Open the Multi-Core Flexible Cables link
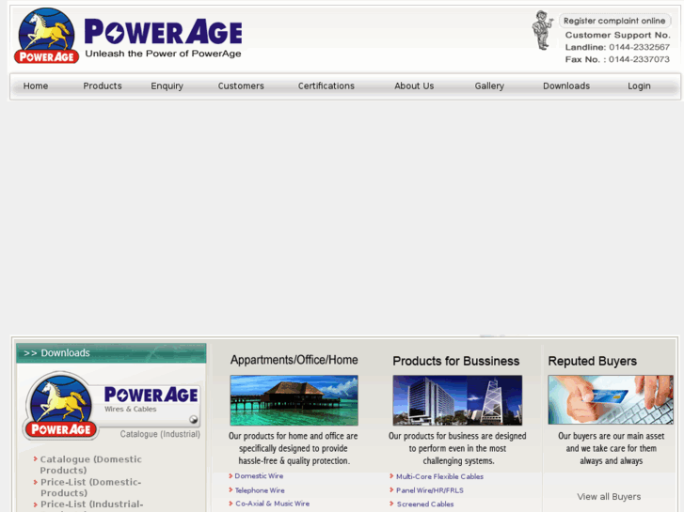This screenshot has width=684, height=512. [439, 476]
